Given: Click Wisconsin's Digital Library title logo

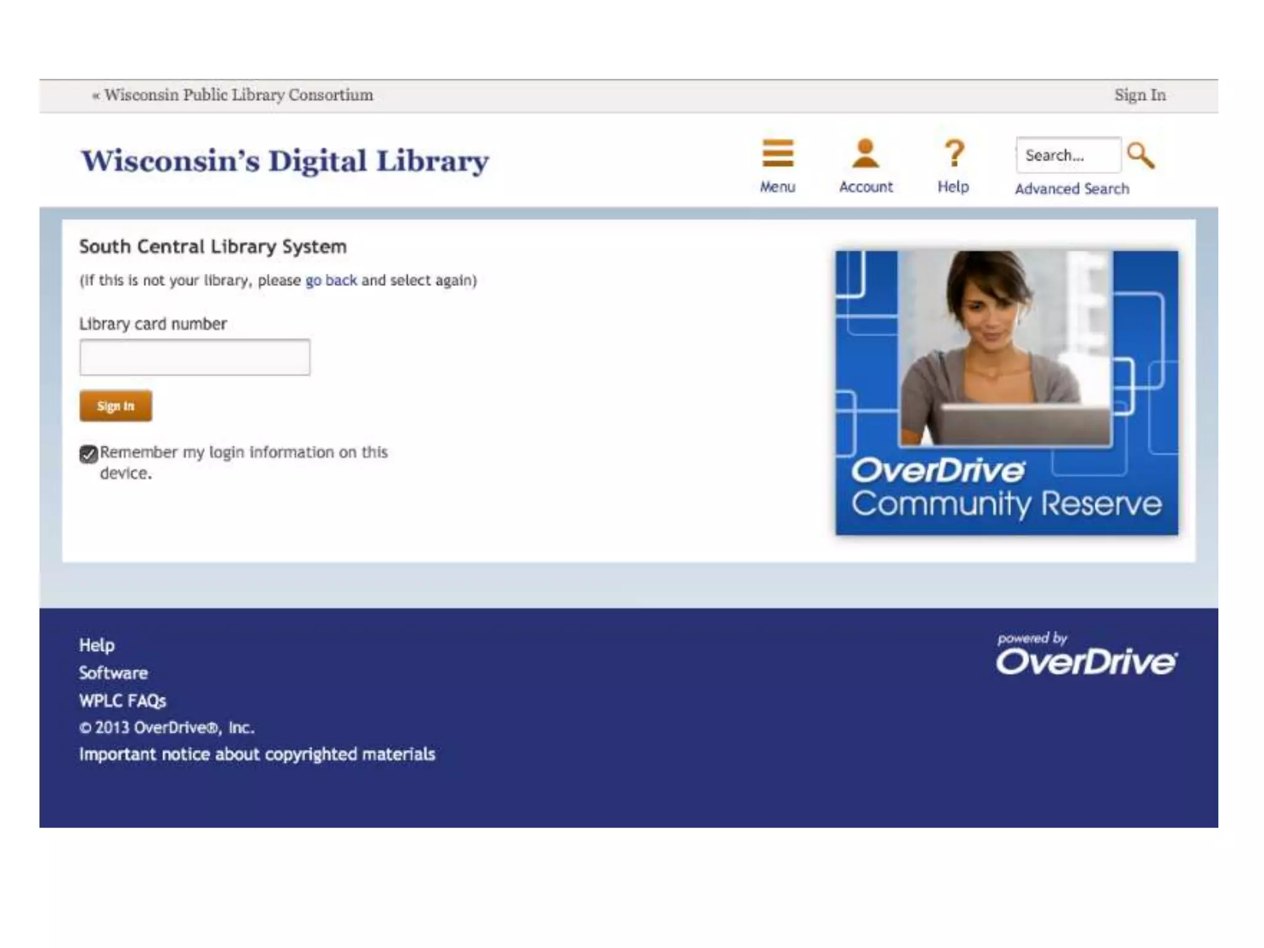Looking at the screenshot, I should [285, 161].
